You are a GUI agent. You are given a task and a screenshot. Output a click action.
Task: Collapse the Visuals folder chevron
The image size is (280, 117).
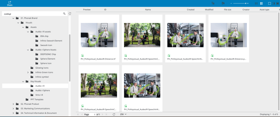(18, 23)
